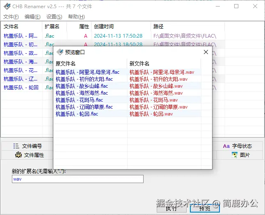Select original name 轮回.flac in preview
This screenshot has width=265, height=215.
point(77,114)
